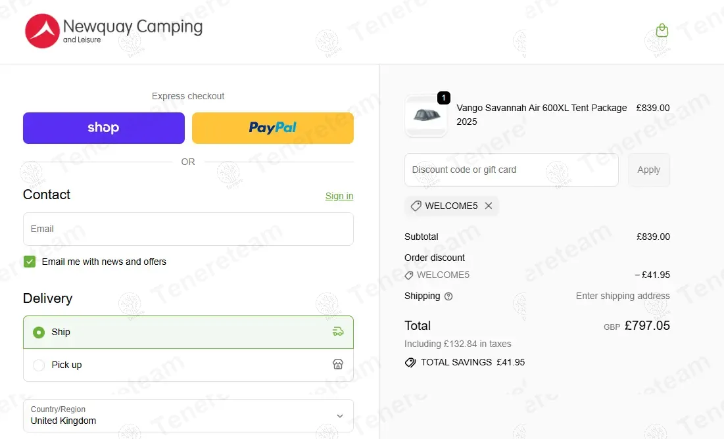
Task: Pay with PayPal express checkout
Action: (273, 128)
